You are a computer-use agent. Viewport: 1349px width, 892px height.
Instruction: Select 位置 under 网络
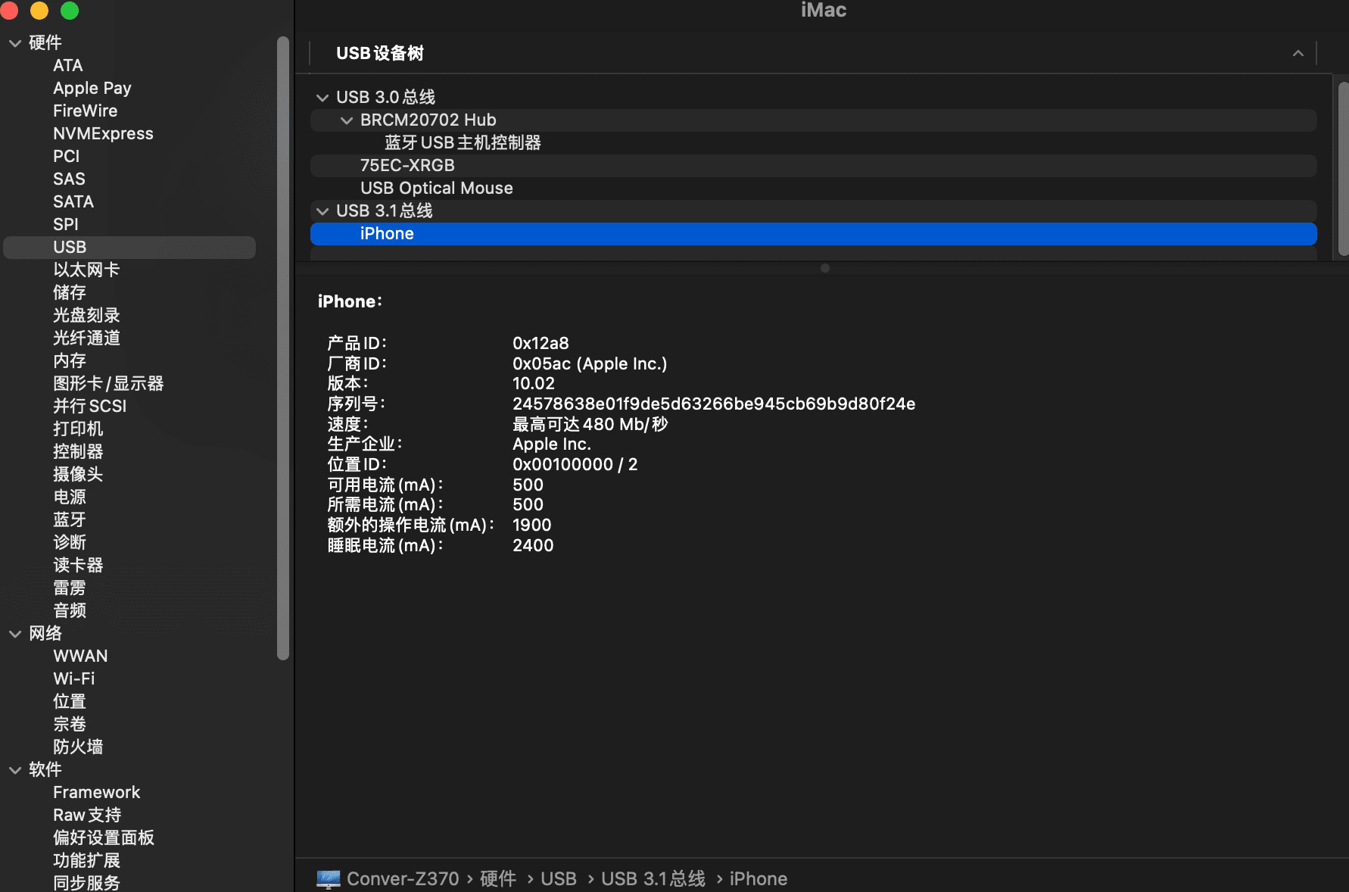[70, 702]
